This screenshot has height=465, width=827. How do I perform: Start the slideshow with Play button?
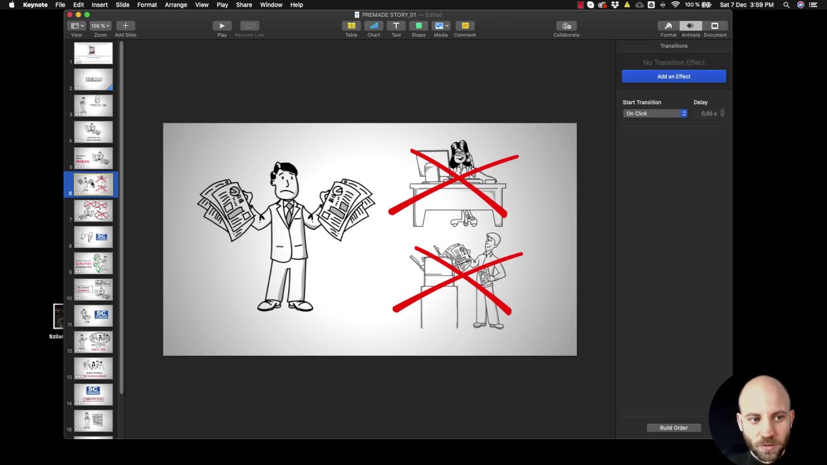[222, 26]
